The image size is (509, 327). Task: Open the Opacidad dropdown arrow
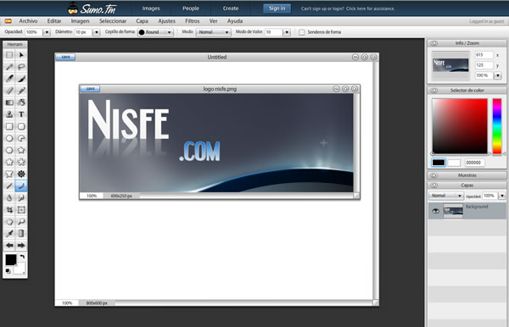coord(47,32)
